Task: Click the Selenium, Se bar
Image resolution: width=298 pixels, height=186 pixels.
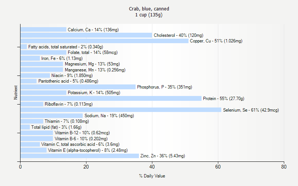Action: [x=121, y=110]
